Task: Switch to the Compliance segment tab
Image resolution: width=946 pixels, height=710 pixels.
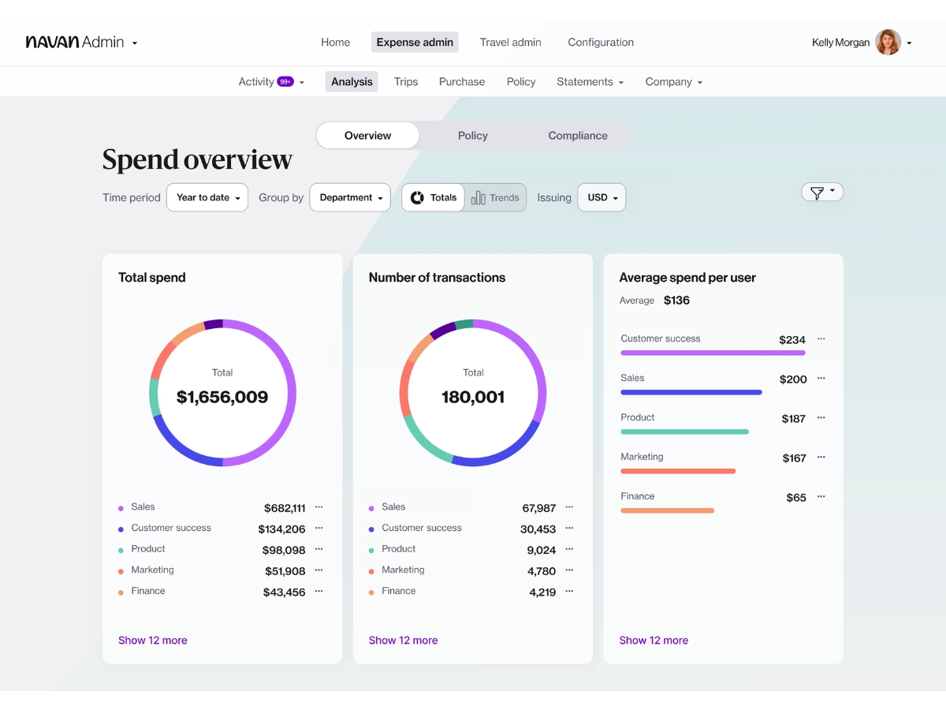Action: [578, 136]
